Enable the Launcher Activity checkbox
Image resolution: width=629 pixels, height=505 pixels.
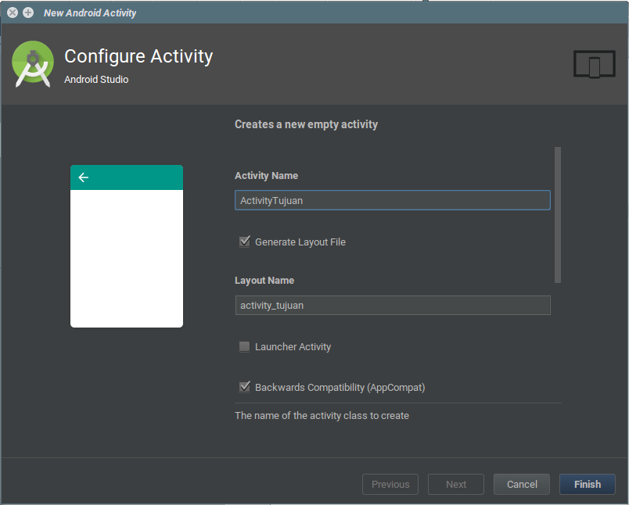point(245,346)
